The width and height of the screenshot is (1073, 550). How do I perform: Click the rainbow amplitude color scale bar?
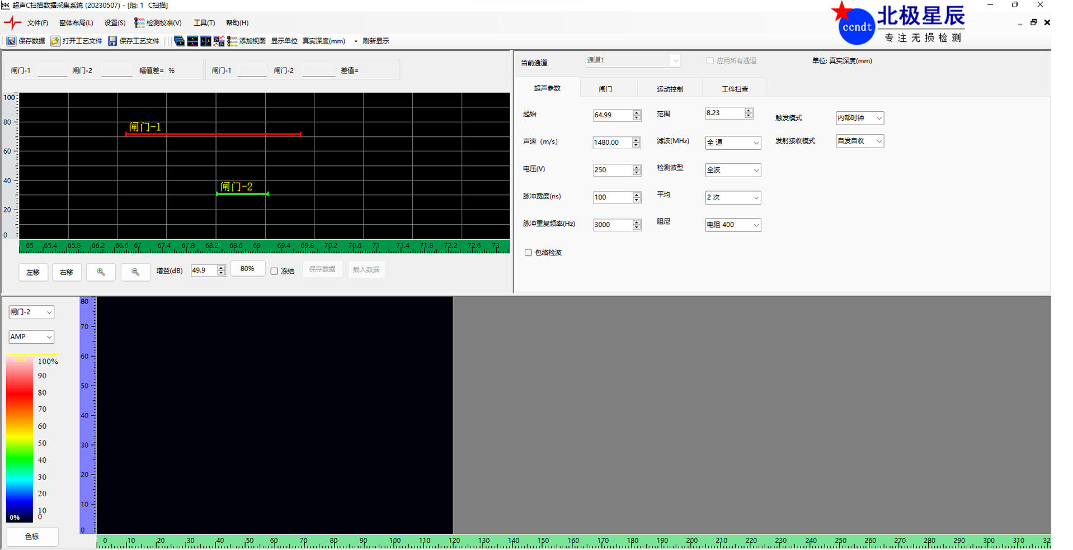[19, 439]
